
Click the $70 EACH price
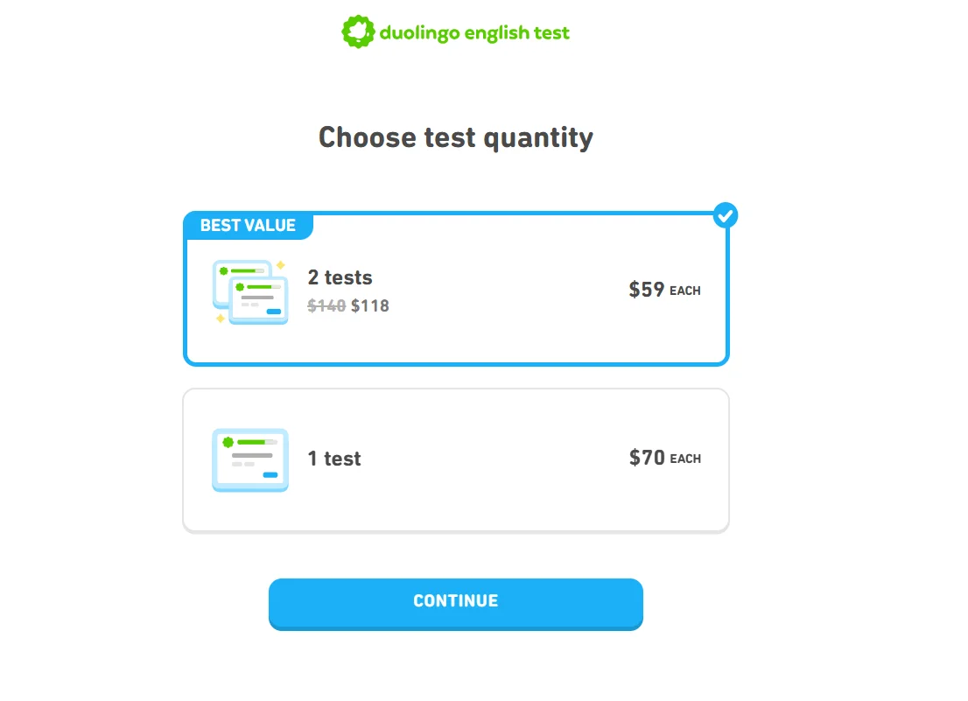pos(664,458)
